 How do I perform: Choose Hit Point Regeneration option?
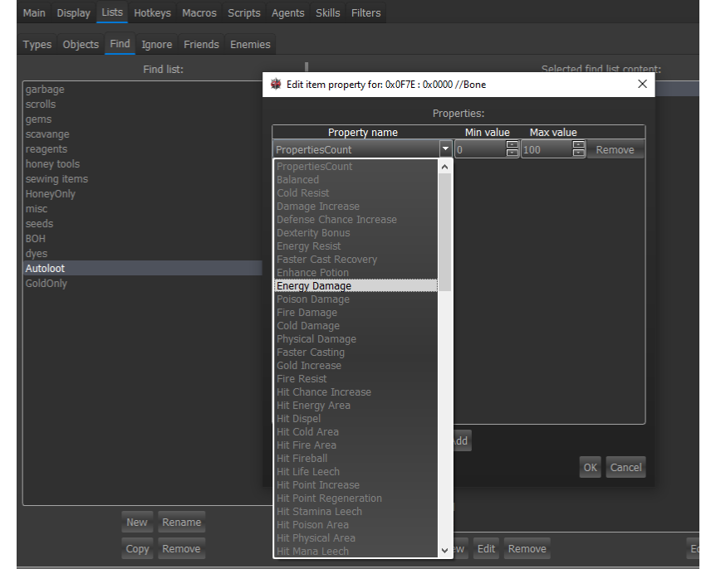(x=356, y=498)
